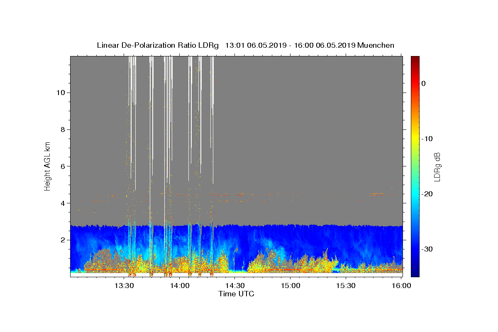The width and height of the screenshot is (498, 332).
Task: Click the start time '13:01 06.05.2019' in title
Action: [255, 45]
